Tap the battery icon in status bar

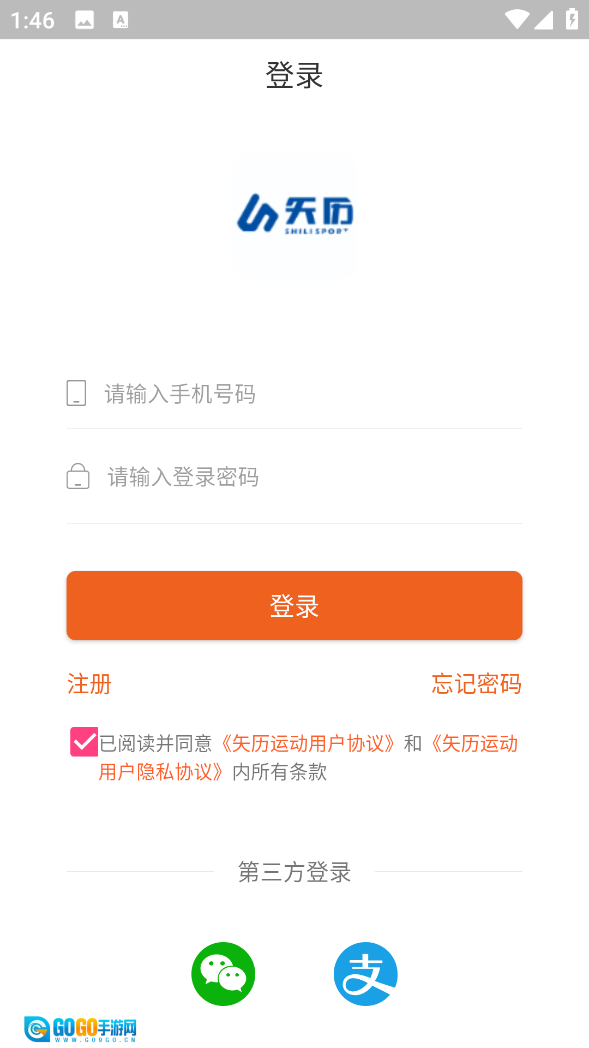pyautogui.click(x=572, y=20)
